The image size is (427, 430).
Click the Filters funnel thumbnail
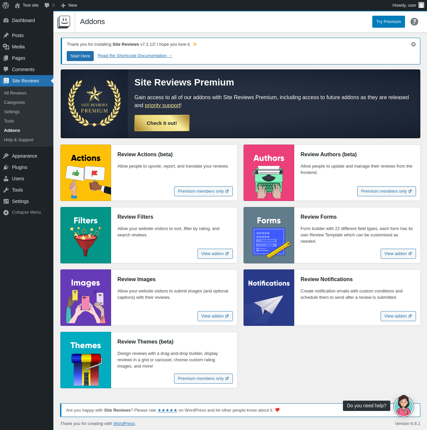point(86,235)
